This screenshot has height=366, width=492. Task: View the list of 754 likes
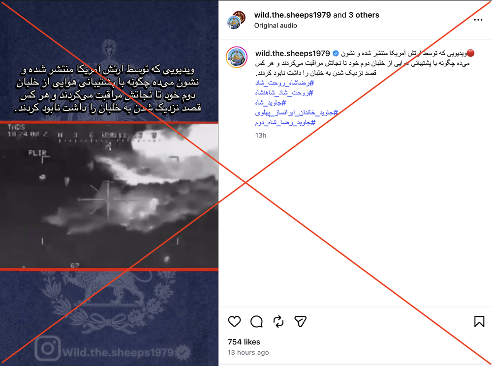244,342
